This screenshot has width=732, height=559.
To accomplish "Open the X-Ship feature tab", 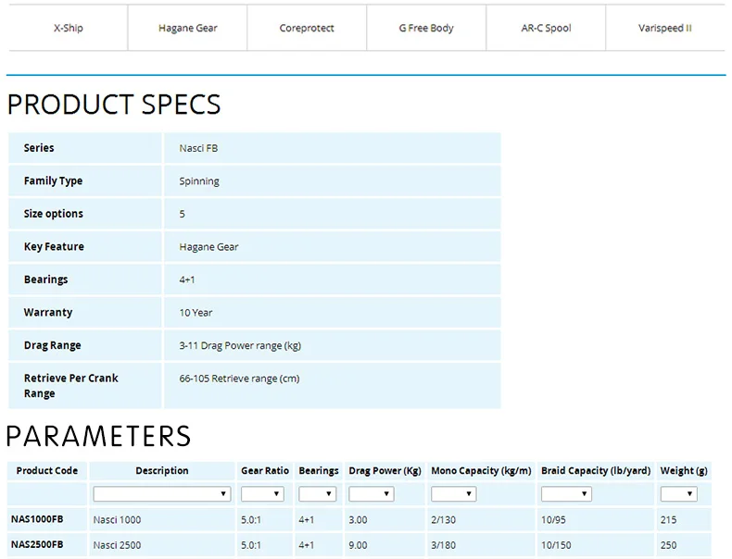I will (69, 28).
